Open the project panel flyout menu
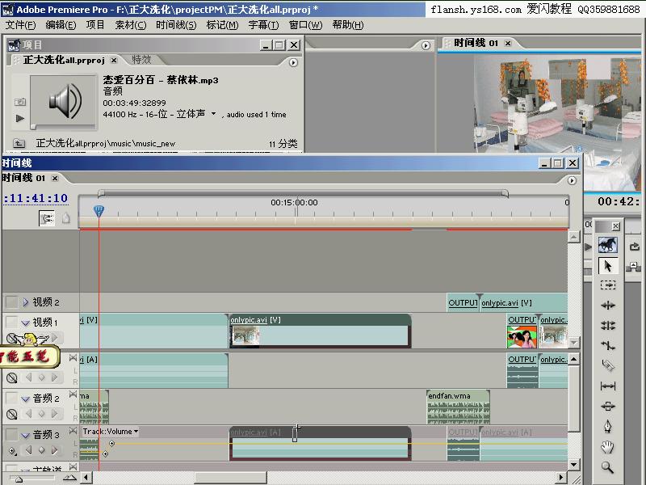646x485 pixels. 293,63
